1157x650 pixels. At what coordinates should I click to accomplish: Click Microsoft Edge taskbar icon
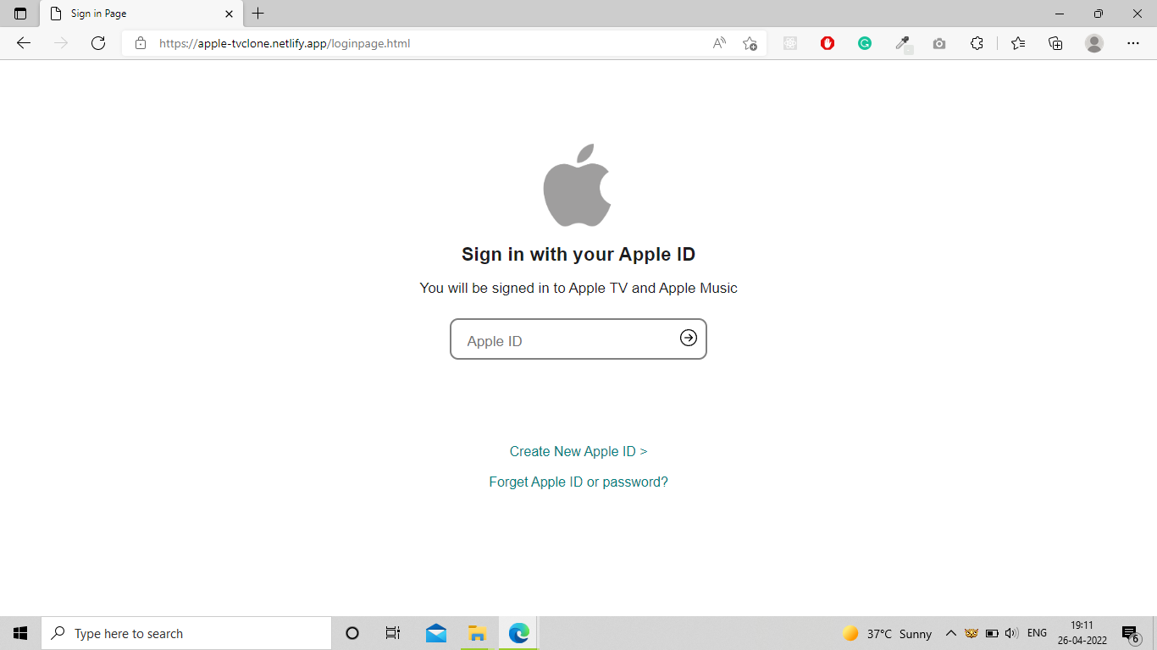point(518,633)
